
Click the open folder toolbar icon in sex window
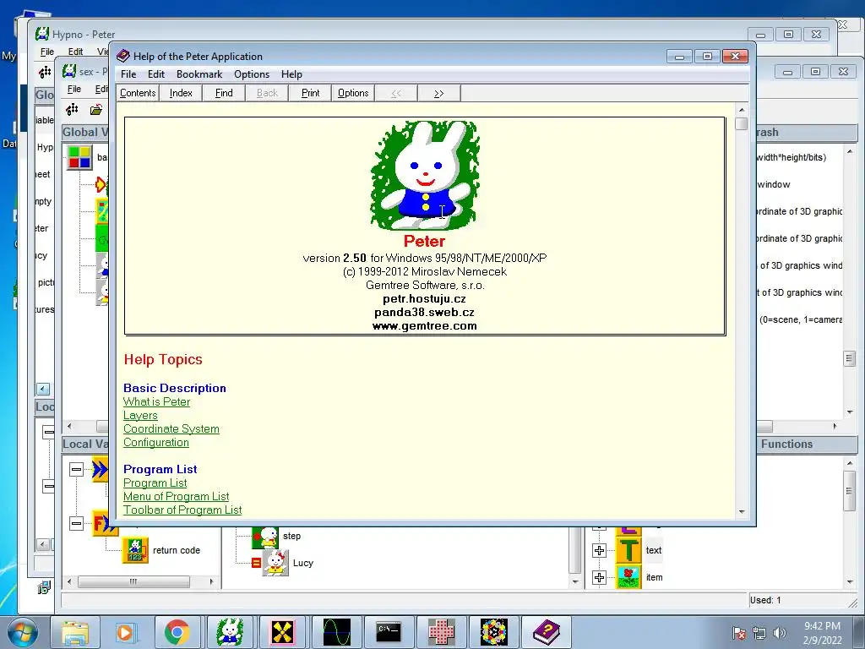(x=96, y=110)
